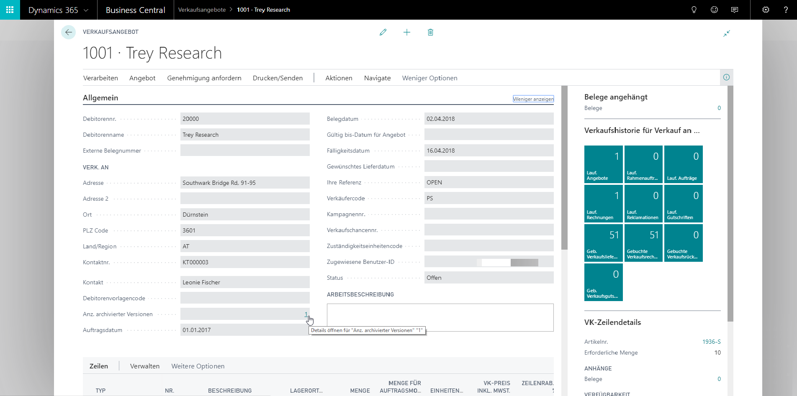The image size is (797, 396).
Task: Click the Weniger anzeigen link
Action: pyautogui.click(x=533, y=99)
